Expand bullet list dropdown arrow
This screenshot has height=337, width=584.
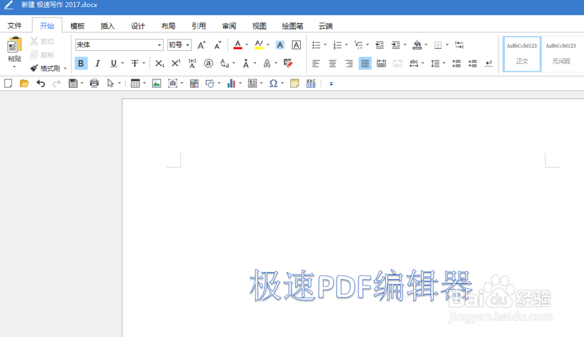coord(325,45)
